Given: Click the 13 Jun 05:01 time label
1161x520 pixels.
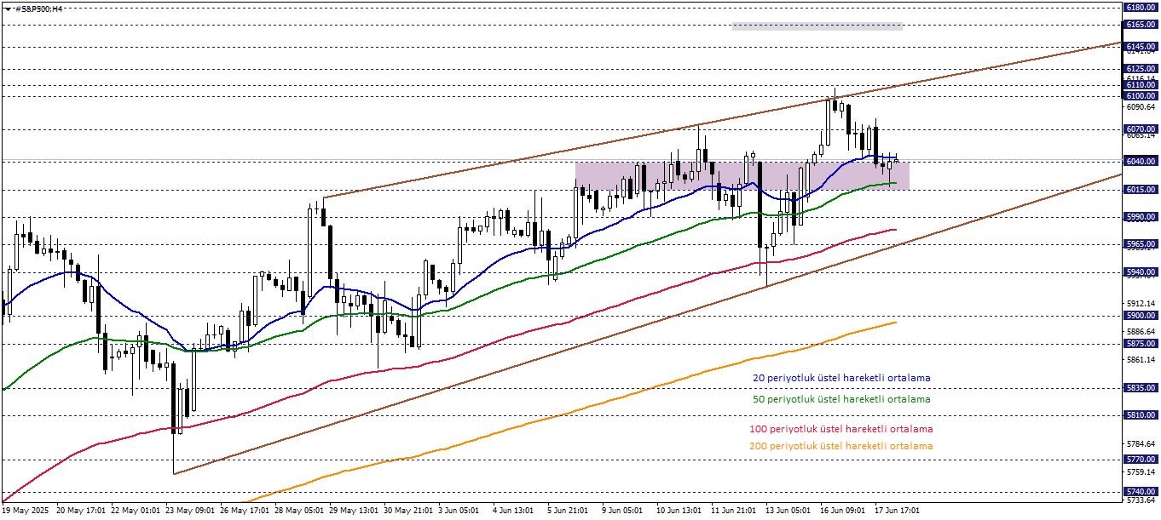Looking at the screenshot, I should click(789, 511).
